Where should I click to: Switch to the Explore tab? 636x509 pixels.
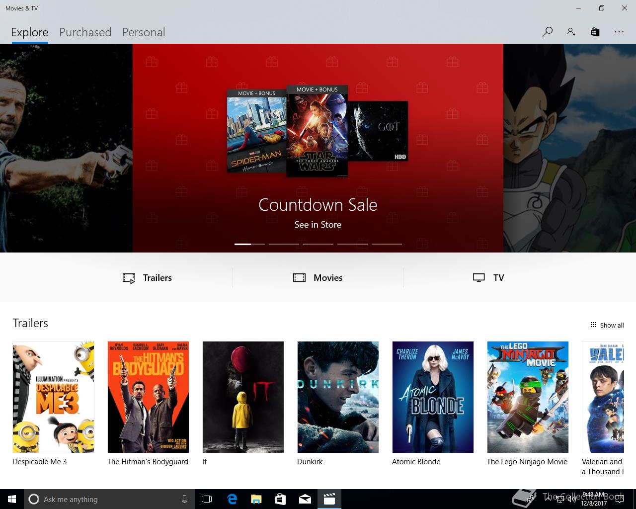point(30,32)
